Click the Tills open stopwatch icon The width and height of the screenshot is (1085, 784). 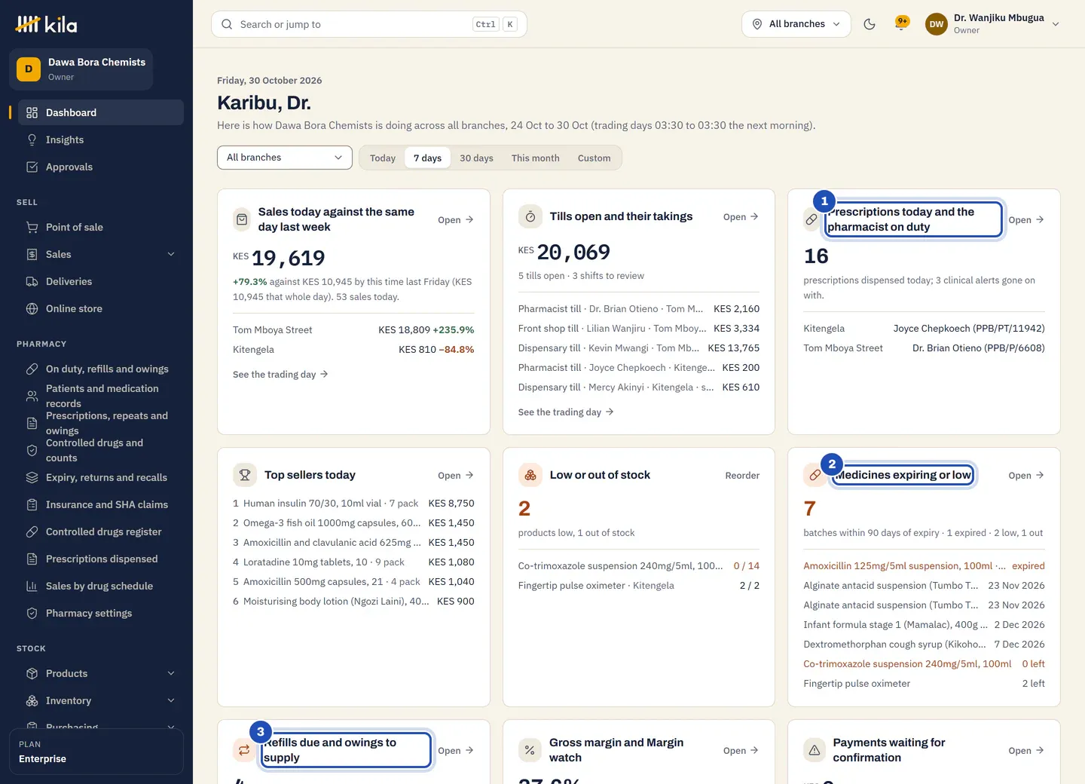pyautogui.click(x=530, y=216)
